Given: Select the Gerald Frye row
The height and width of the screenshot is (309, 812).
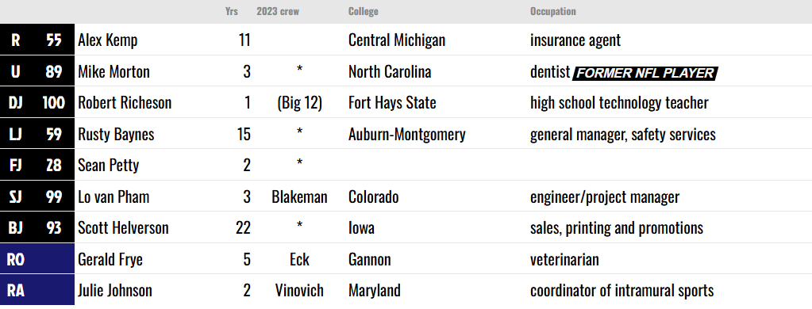Looking at the screenshot, I should coord(406,259).
